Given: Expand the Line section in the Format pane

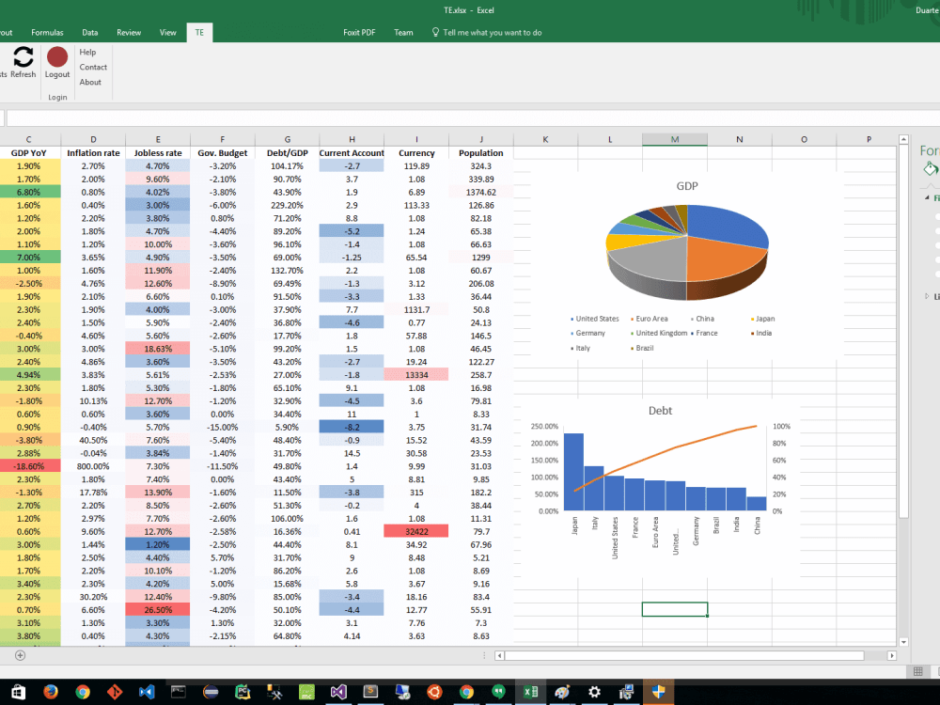Looking at the screenshot, I should coord(927,294).
